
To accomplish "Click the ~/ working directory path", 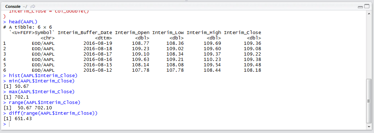I will [25, 6].
